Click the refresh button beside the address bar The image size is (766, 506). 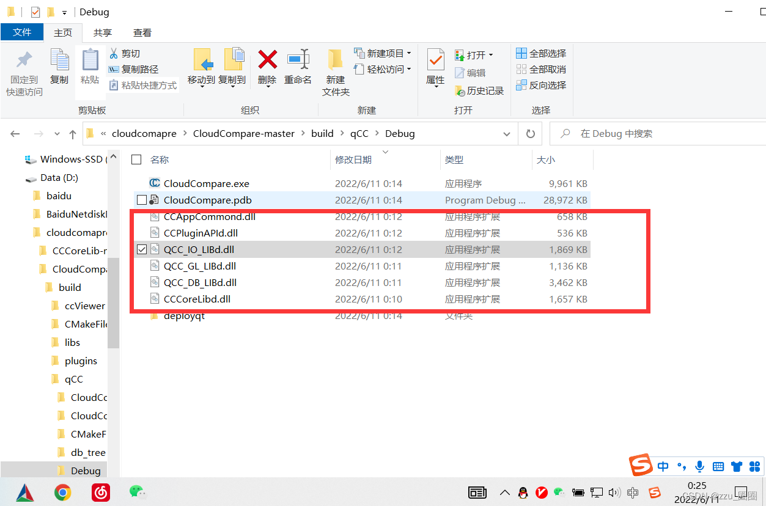pyautogui.click(x=530, y=133)
